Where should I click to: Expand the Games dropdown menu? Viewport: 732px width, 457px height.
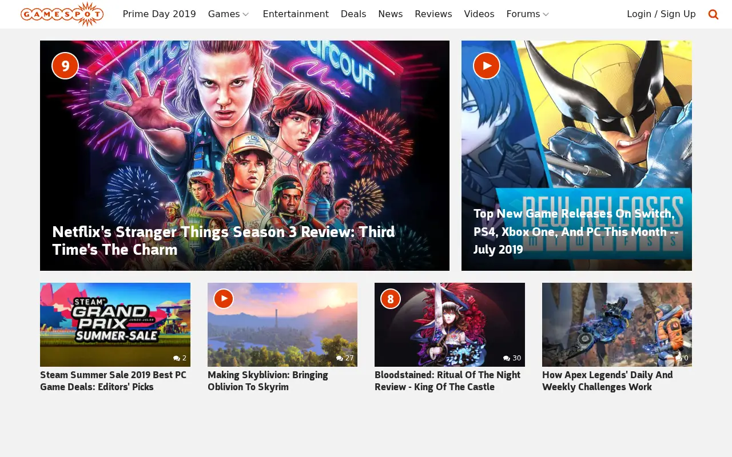[229, 14]
